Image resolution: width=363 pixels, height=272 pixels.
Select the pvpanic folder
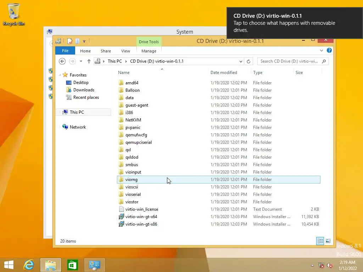pos(133,127)
